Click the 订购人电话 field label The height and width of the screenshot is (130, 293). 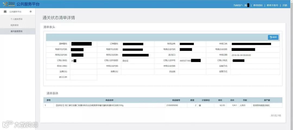tap(222, 60)
